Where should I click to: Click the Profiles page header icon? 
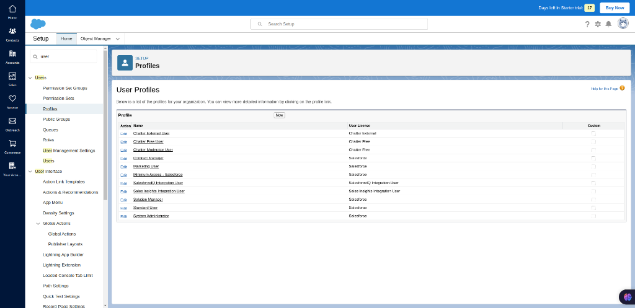(x=125, y=63)
